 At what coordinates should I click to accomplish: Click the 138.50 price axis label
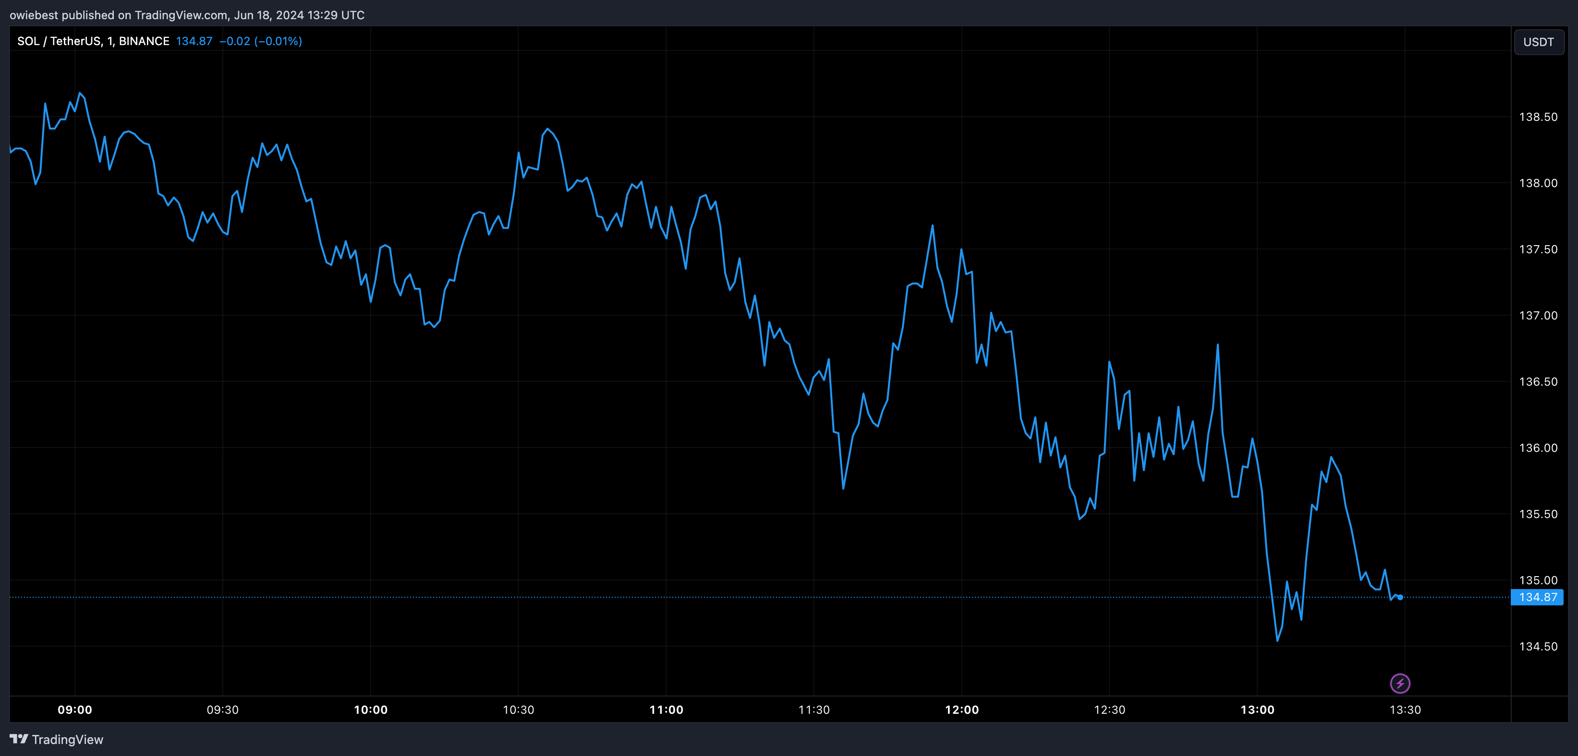[1538, 117]
